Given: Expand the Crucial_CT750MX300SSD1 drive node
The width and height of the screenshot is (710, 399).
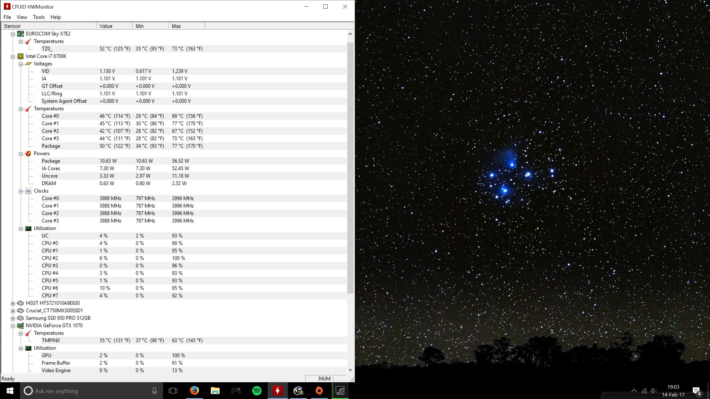Looking at the screenshot, I should point(13,311).
